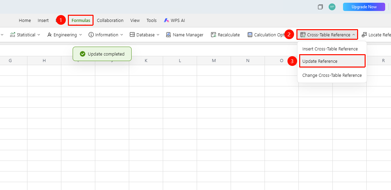Open Calculation Options

click(266, 35)
